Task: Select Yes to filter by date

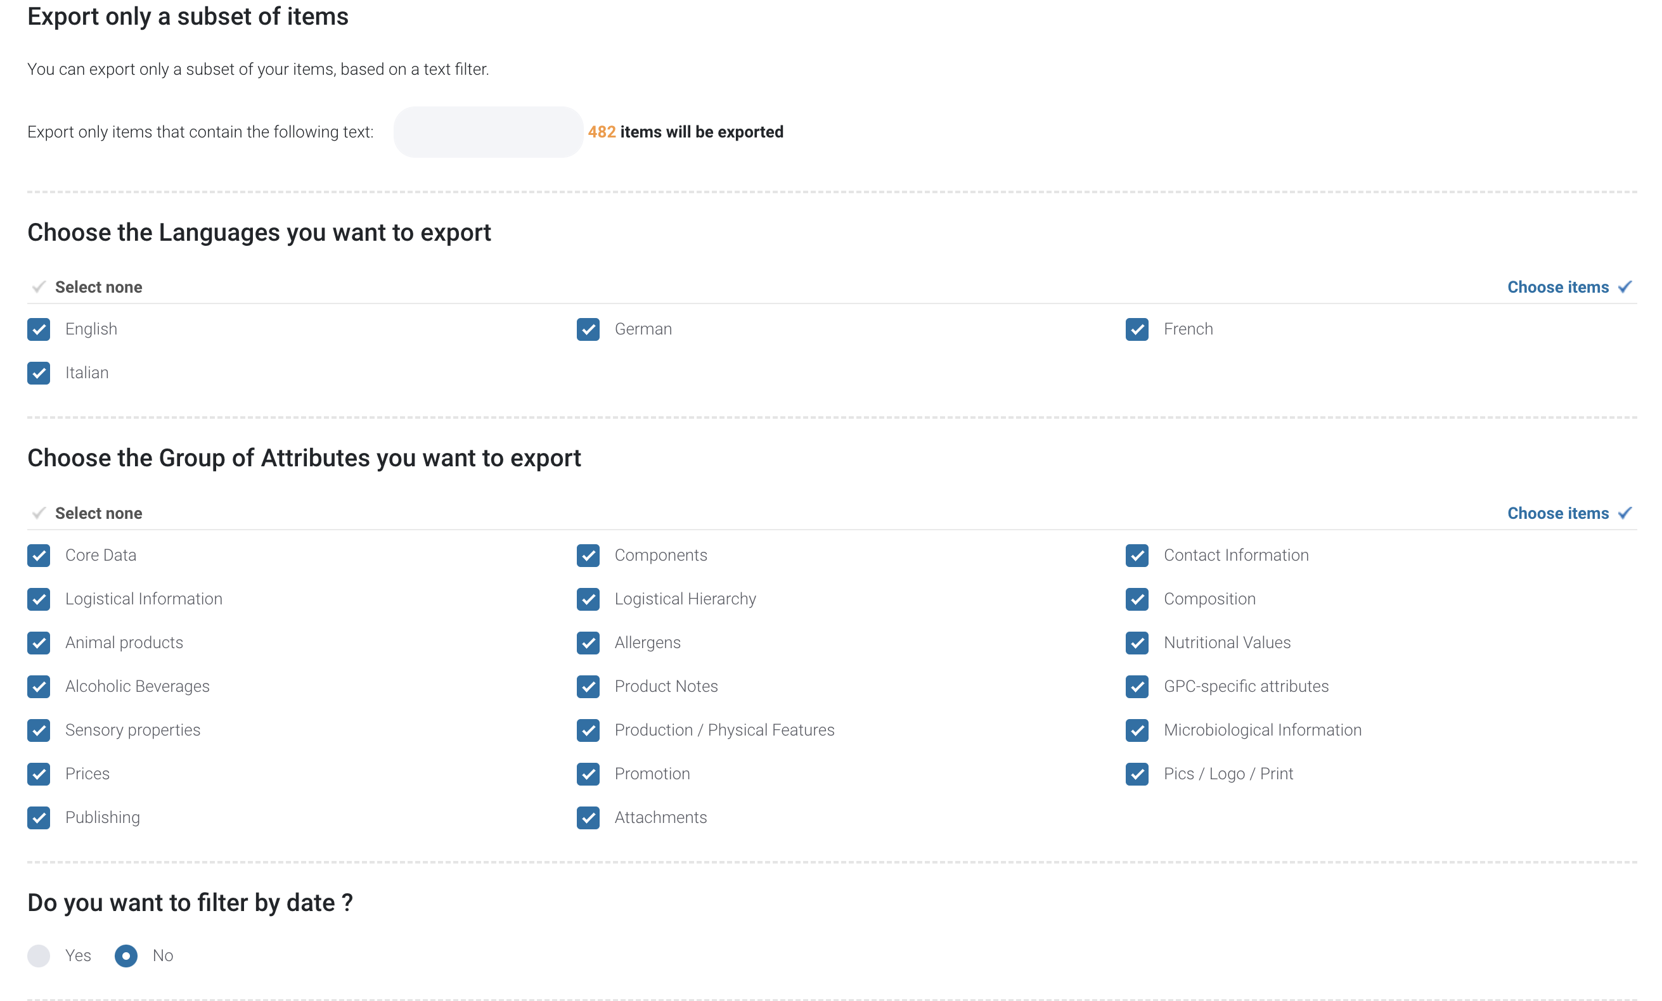Action: pyautogui.click(x=39, y=955)
